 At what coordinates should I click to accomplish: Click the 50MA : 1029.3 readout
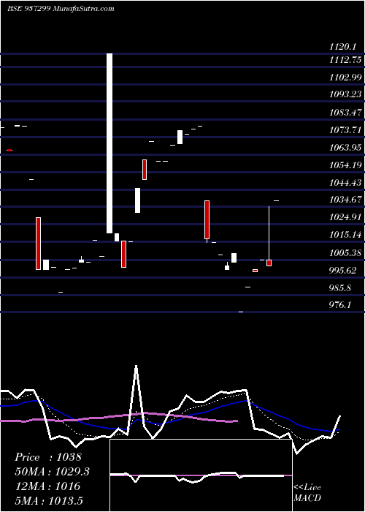pos(52,472)
